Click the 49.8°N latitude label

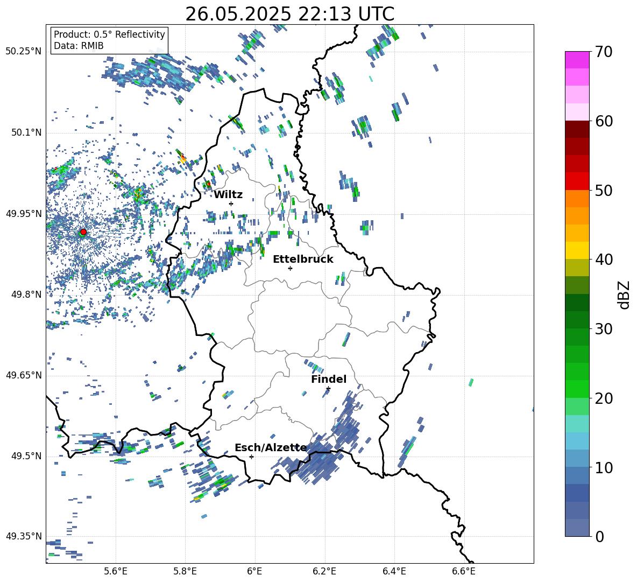coord(26,294)
